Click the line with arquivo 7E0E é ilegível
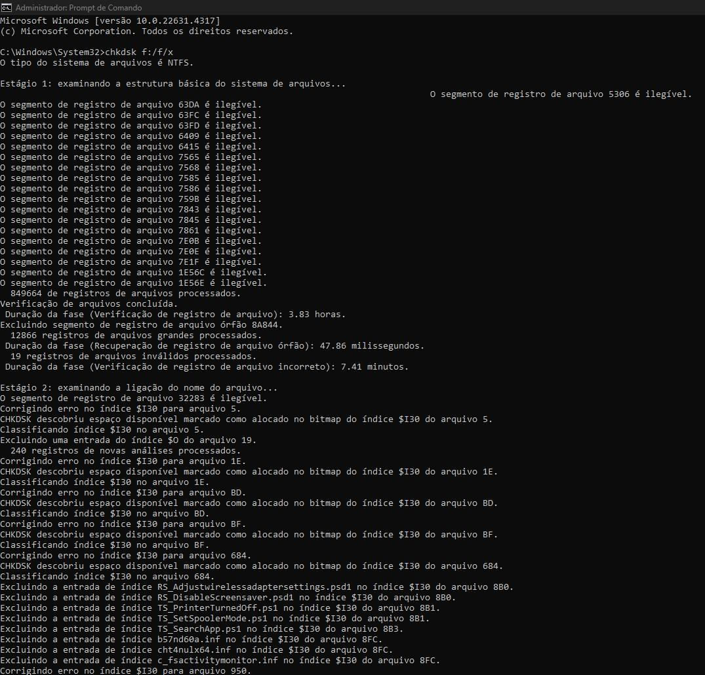 pos(131,251)
